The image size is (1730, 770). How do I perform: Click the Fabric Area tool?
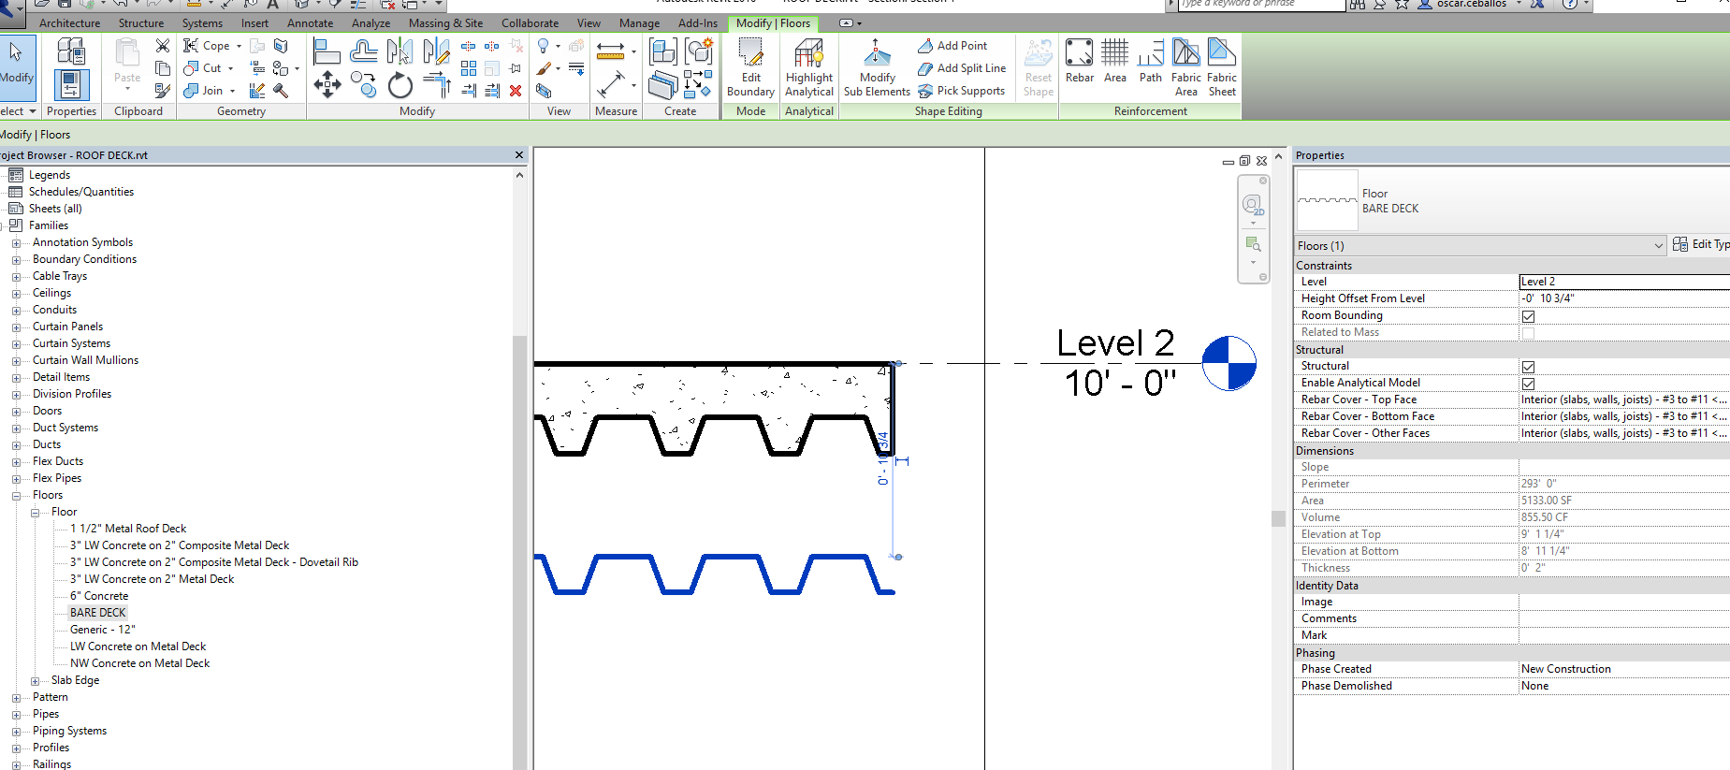(1186, 67)
